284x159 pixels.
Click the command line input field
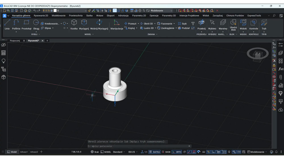[x=139, y=146]
